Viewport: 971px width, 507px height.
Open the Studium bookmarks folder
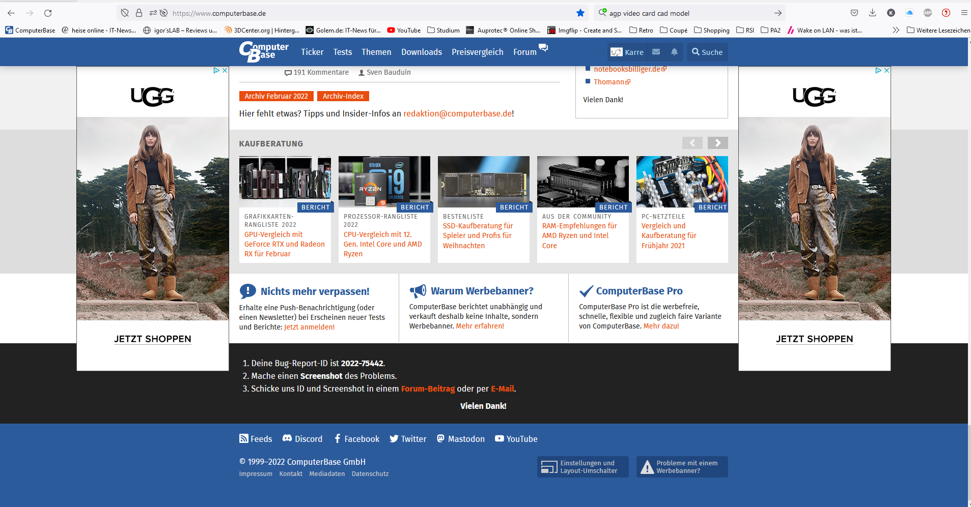(x=443, y=31)
